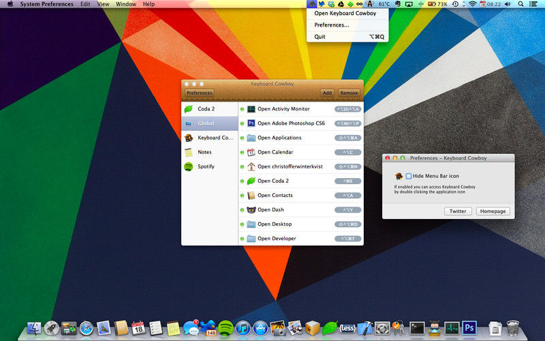Click the Apple menu logo

[x=10, y=4]
